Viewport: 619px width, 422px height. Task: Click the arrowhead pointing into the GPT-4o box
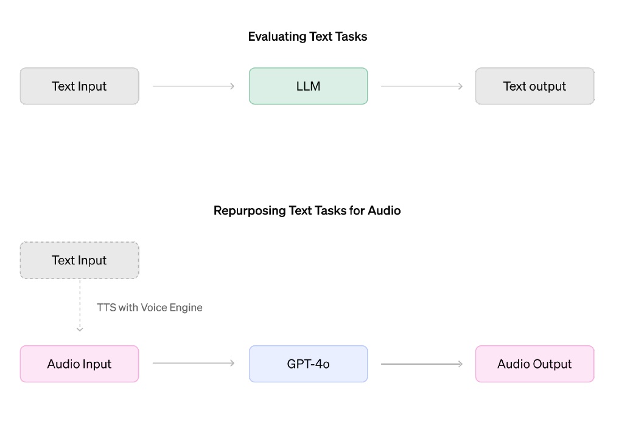(232, 364)
